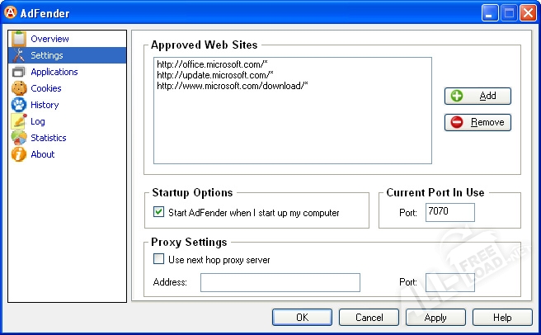Open the Help button
This screenshot has width=541, height=335.
pyautogui.click(x=502, y=318)
